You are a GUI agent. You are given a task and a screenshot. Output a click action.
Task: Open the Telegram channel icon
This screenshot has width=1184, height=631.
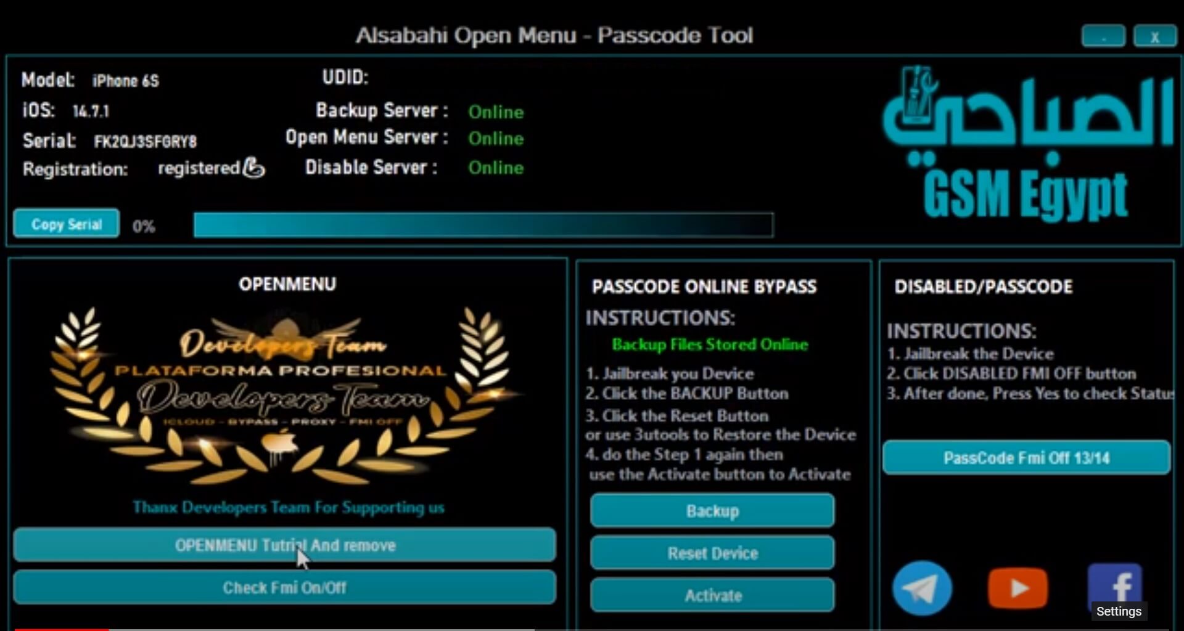pos(922,588)
